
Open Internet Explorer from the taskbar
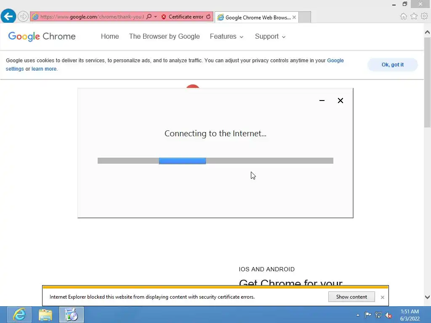pos(19,315)
